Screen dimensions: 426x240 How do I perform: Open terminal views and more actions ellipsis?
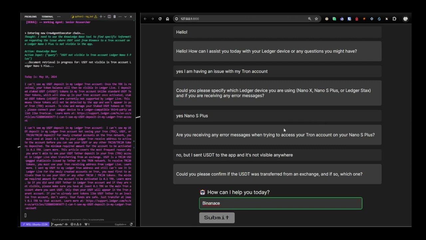click(x=120, y=17)
